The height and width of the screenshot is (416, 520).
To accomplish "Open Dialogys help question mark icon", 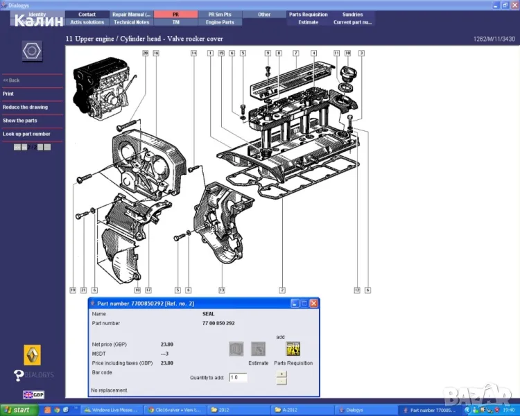I will tap(19, 375).
